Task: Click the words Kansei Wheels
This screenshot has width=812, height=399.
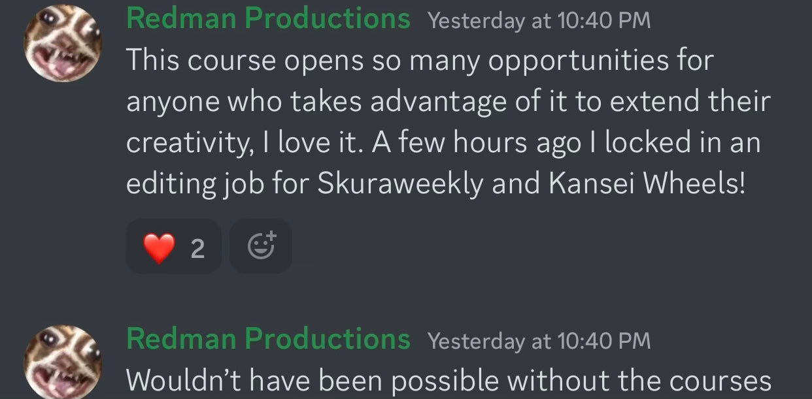Action: tap(647, 184)
